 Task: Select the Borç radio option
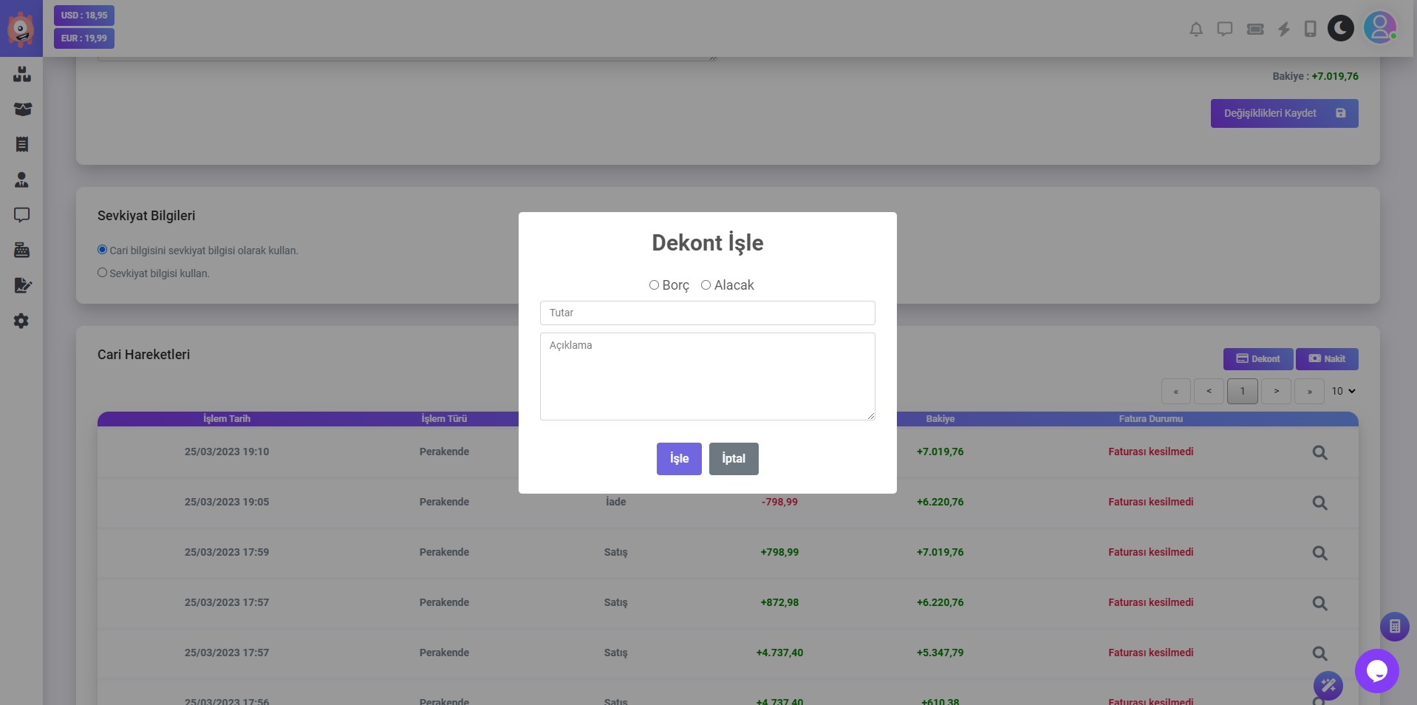654,285
